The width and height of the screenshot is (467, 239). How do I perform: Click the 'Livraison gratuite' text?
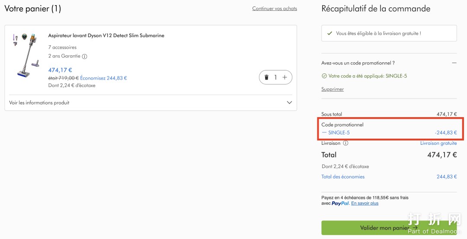point(438,143)
